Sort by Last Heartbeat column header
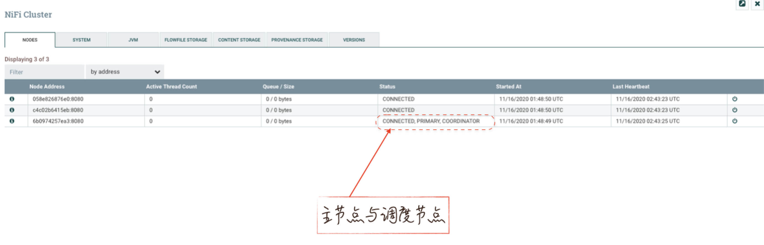 [631, 87]
